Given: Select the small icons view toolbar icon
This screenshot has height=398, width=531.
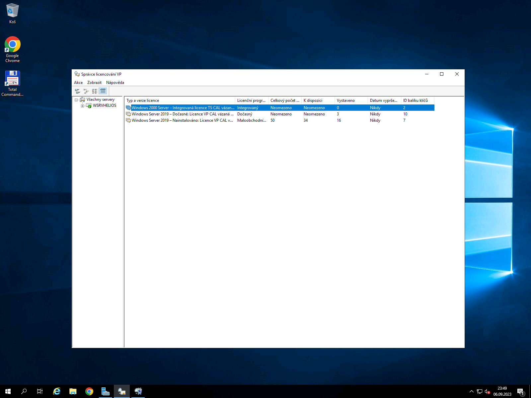Looking at the screenshot, I should (86, 91).
